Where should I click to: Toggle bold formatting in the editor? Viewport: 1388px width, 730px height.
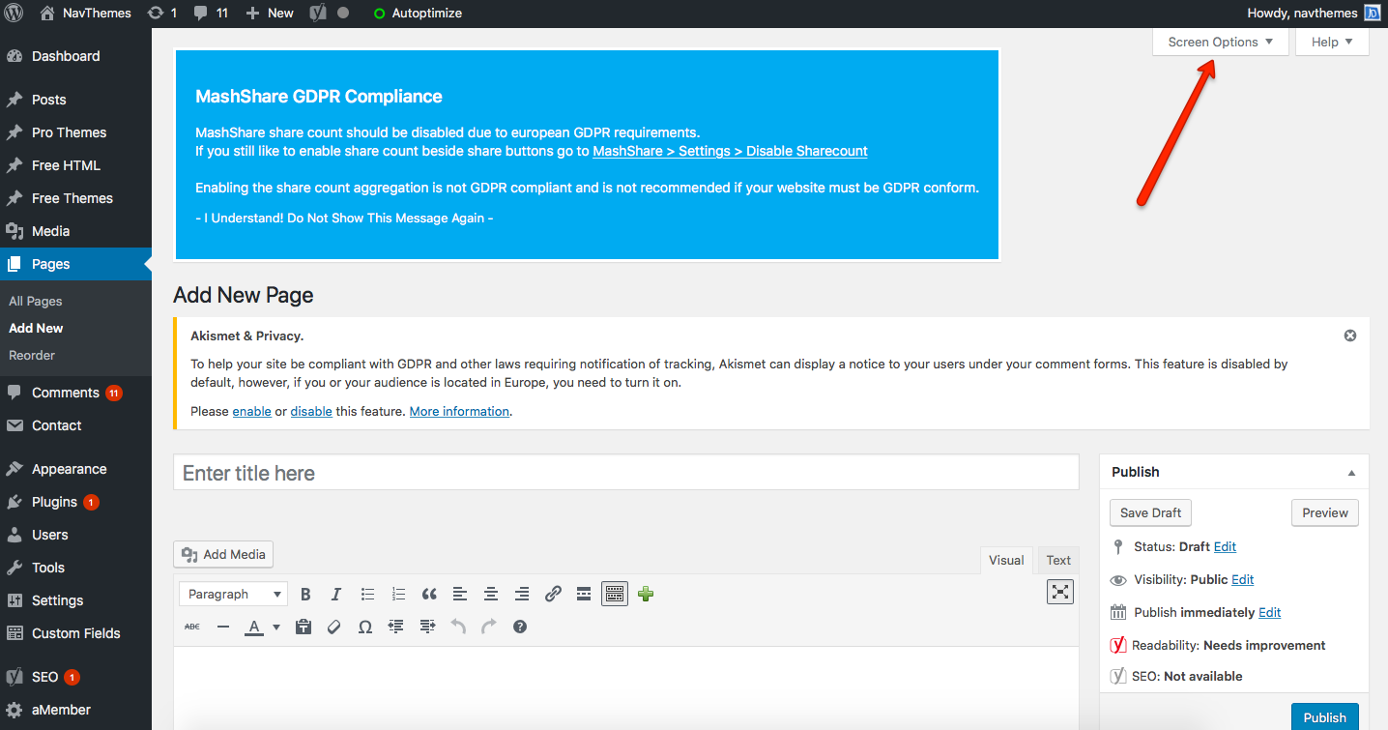[305, 594]
